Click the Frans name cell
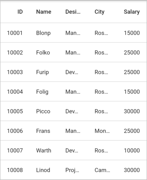Image resolution: width=147 pixels, height=180 pixels. [x=43, y=131]
